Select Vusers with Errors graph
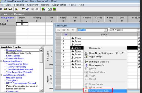 point(15,58)
